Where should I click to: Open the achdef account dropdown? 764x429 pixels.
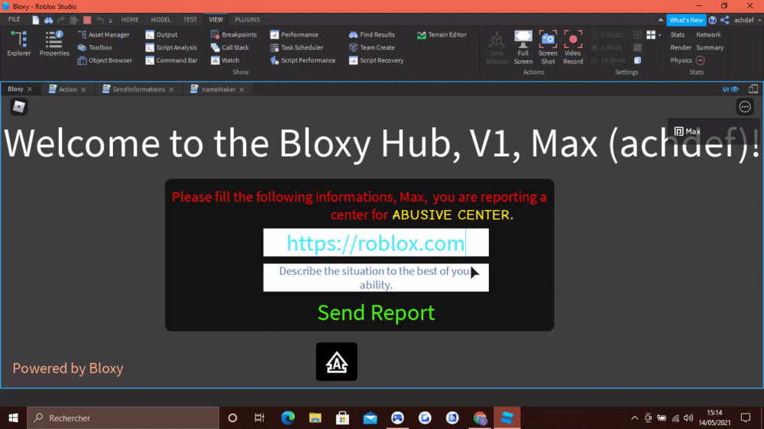[747, 20]
